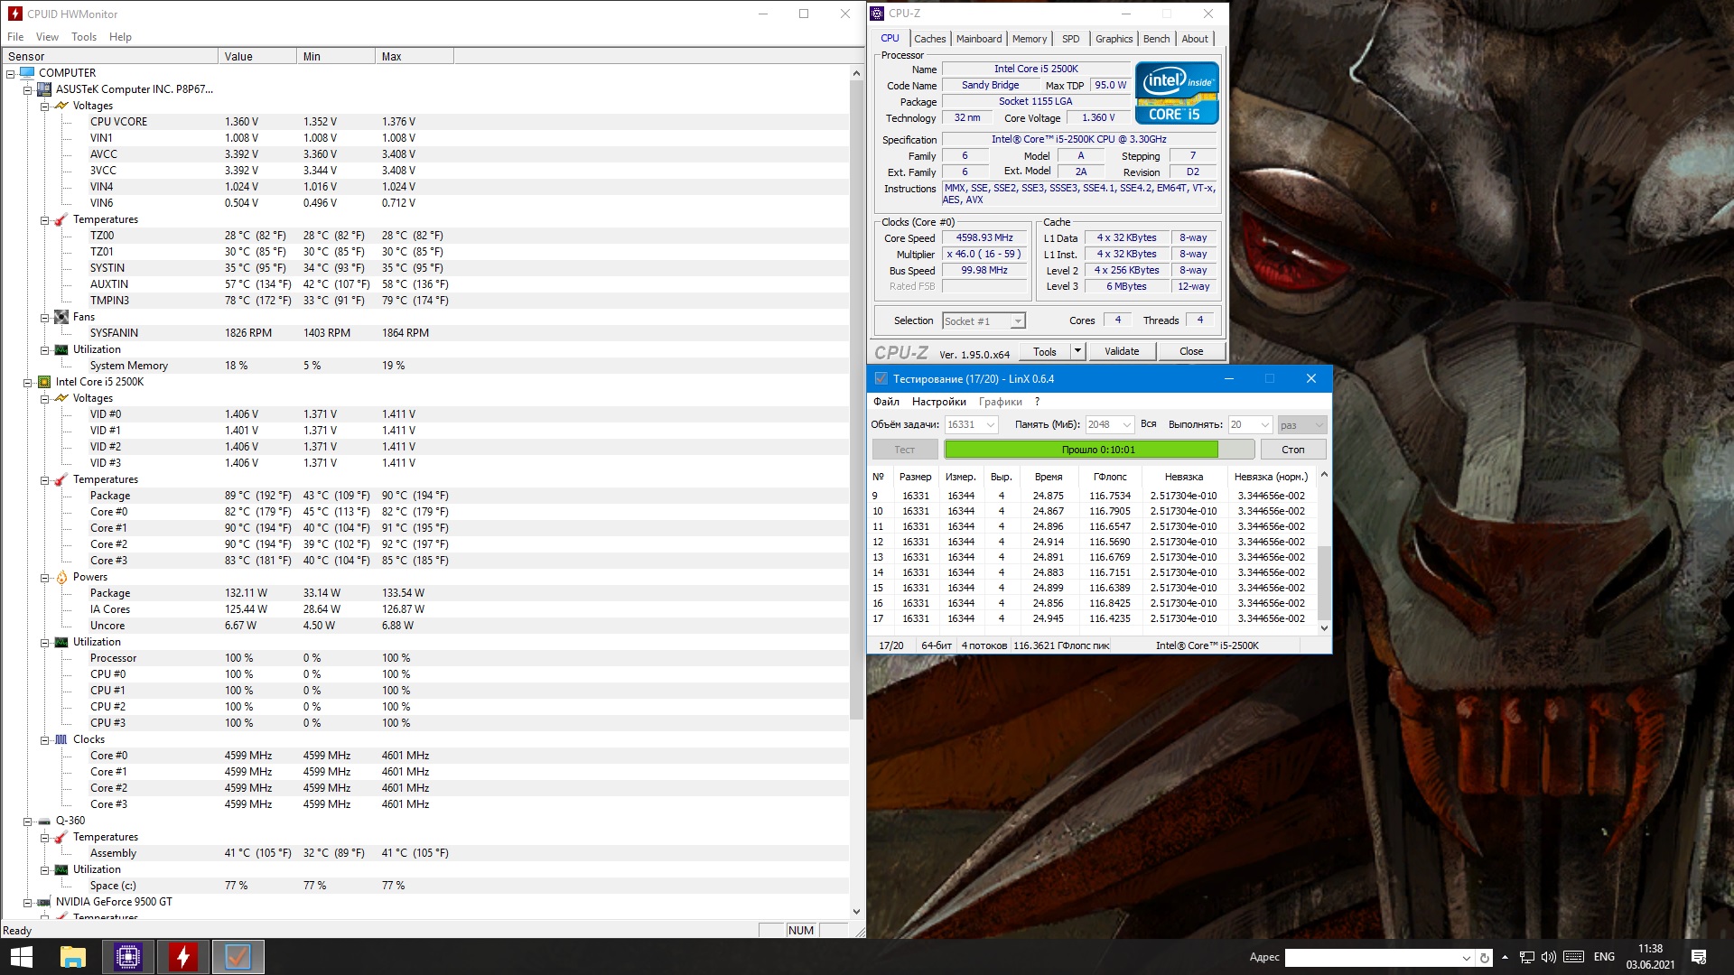
Task: Click the volume icon in system tray
Action: (1549, 957)
